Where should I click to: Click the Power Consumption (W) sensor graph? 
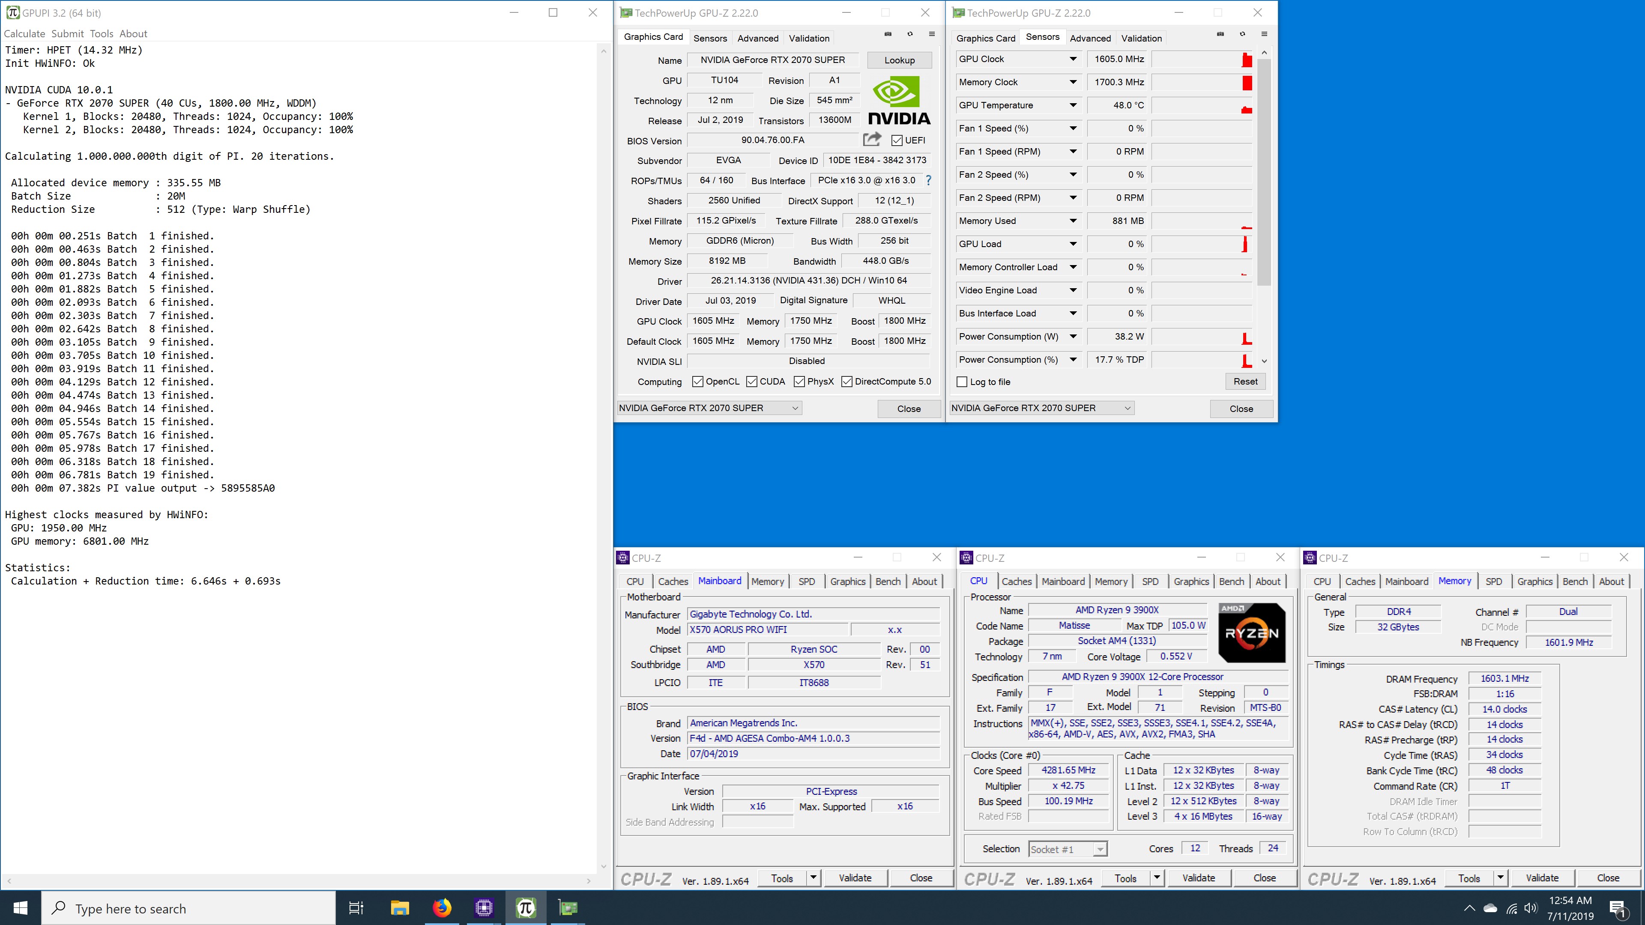click(x=1202, y=337)
